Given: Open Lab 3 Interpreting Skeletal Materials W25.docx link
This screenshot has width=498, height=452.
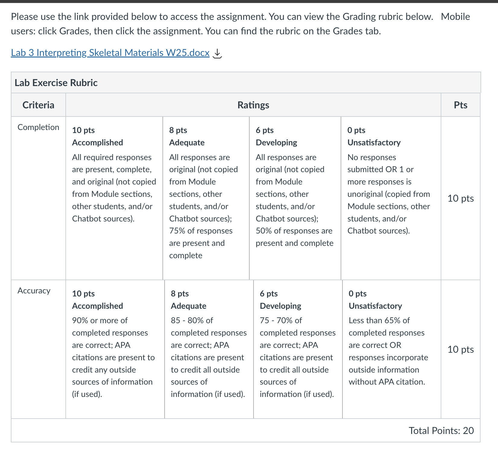Looking at the screenshot, I should 110,53.
